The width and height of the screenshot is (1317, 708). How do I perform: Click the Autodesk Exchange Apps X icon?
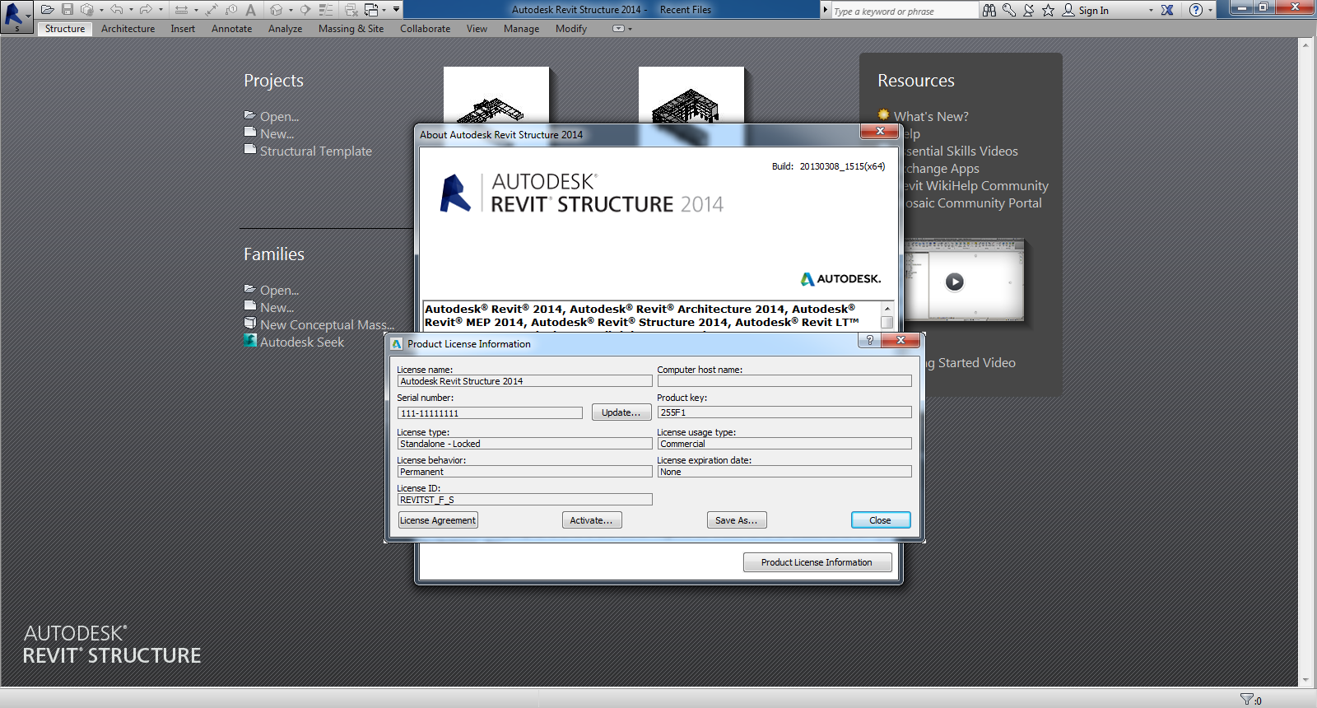click(1167, 10)
